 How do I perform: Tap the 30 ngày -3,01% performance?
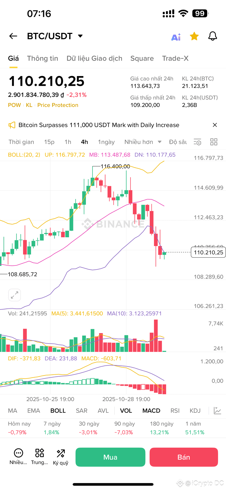tap(89, 428)
